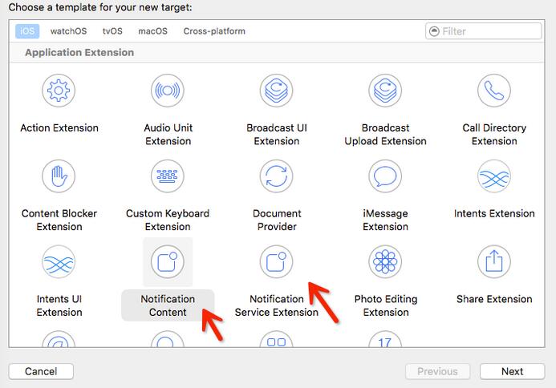556x388 pixels.
Task: Switch to the watchOS tab
Action: click(68, 31)
